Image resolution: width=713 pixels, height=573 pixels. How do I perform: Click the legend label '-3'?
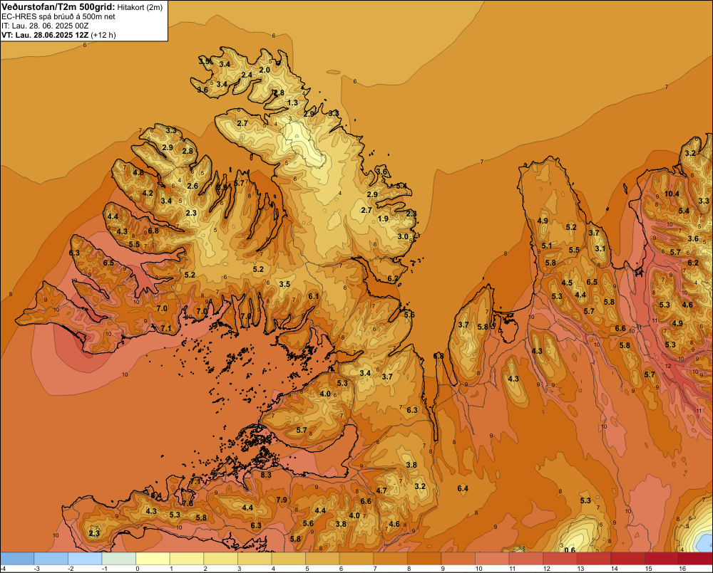tap(38, 569)
